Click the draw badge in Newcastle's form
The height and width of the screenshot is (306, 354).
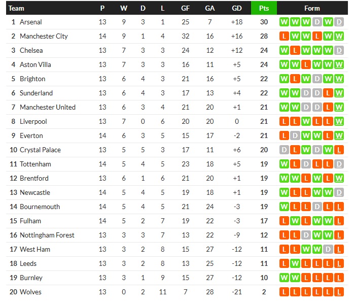click(339, 192)
